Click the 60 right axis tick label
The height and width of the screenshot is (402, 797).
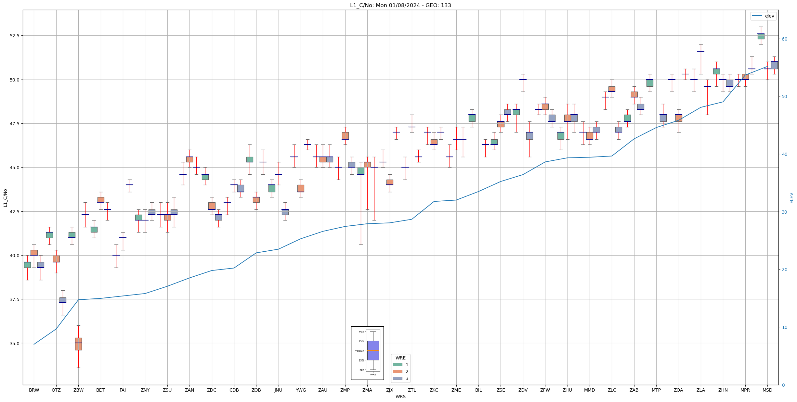pyautogui.click(x=785, y=39)
